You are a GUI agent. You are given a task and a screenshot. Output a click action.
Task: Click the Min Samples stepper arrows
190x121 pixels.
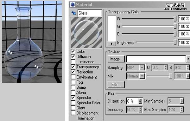point(182,101)
